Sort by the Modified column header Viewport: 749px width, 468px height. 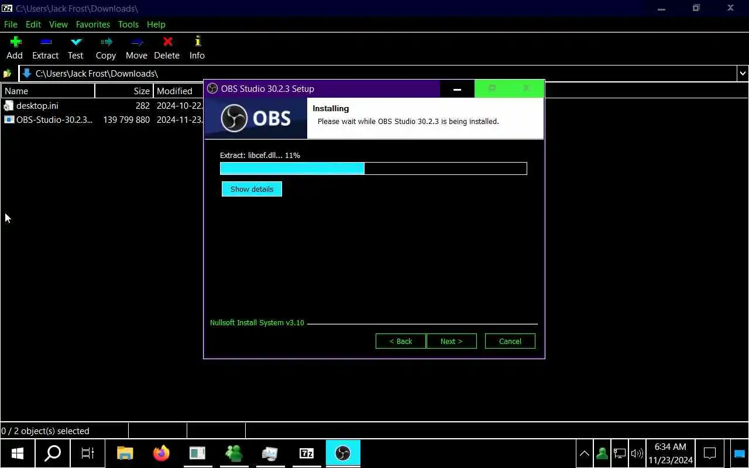tap(178, 91)
